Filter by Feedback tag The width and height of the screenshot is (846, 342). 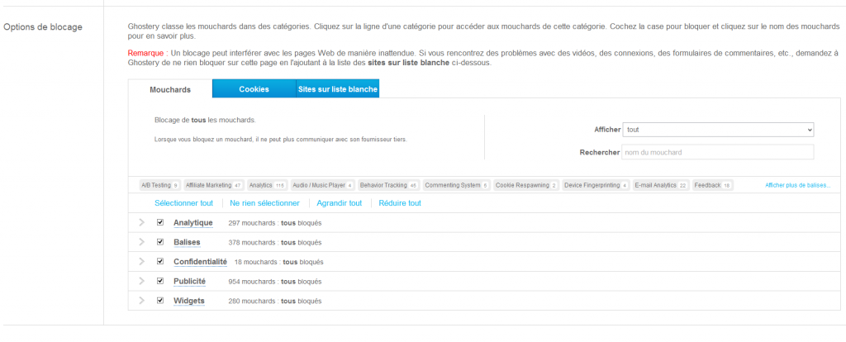[713, 185]
